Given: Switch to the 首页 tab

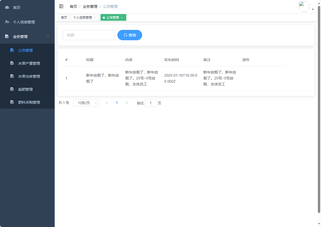Looking at the screenshot, I should 64,17.
